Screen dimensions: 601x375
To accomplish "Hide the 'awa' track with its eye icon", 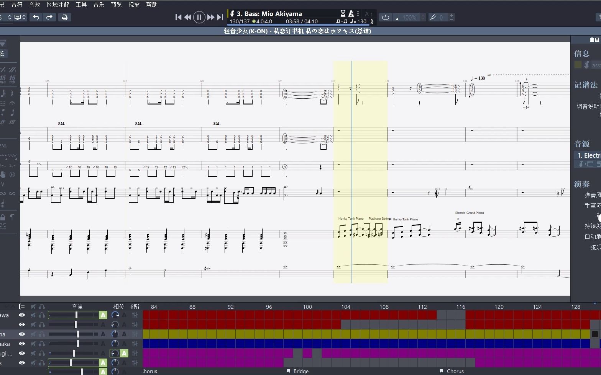I will click(x=22, y=315).
